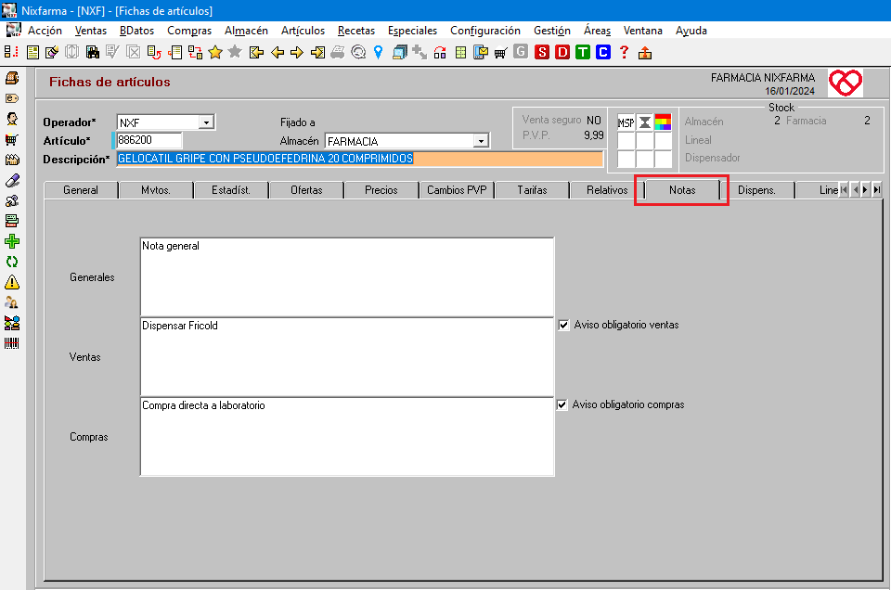Screen dimensions: 891x590
Task: Switch to the Dispens. tab
Action: pyautogui.click(x=757, y=190)
